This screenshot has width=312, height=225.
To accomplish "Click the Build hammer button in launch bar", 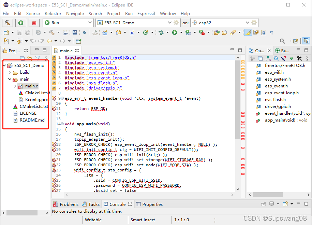I will point(8,23).
